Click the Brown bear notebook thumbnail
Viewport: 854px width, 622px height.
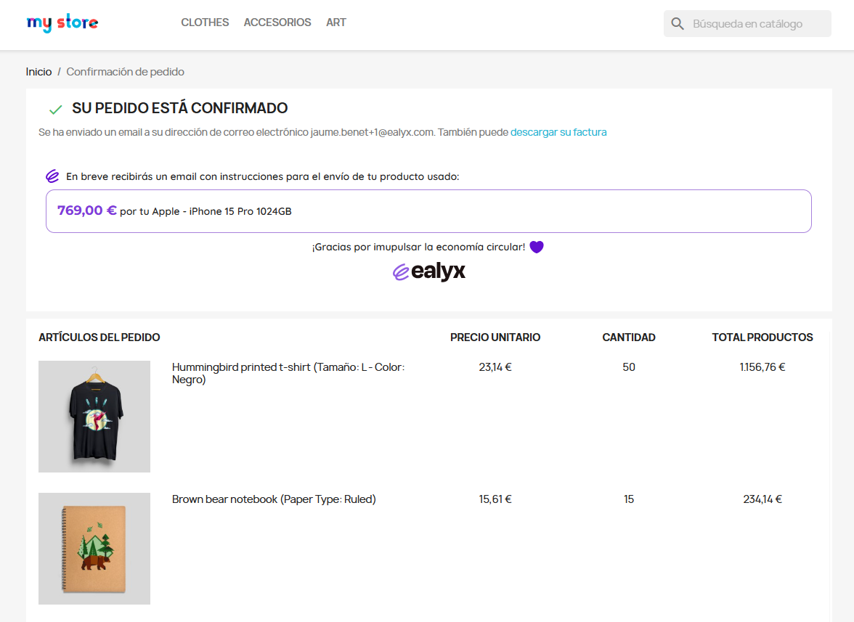pyautogui.click(x=94, y=549)
